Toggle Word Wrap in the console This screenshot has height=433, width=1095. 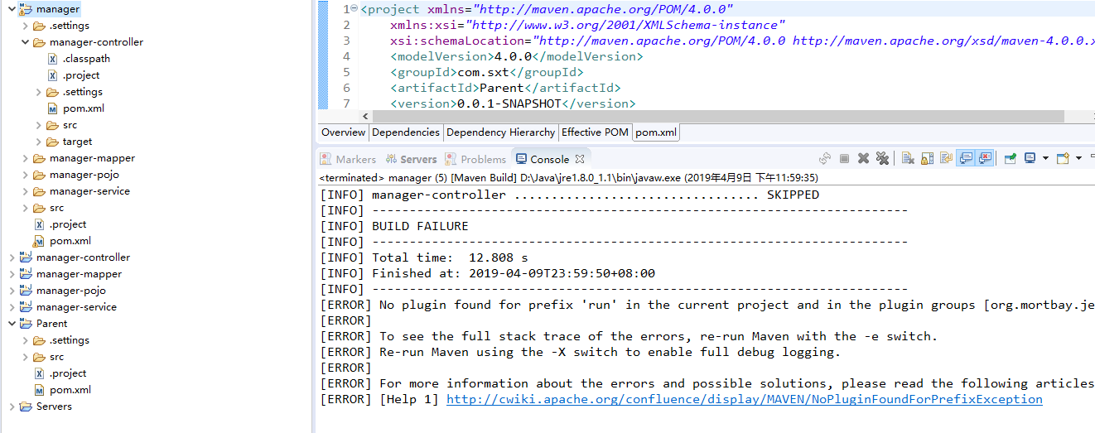pyautogui.click(x=946, y=159)
